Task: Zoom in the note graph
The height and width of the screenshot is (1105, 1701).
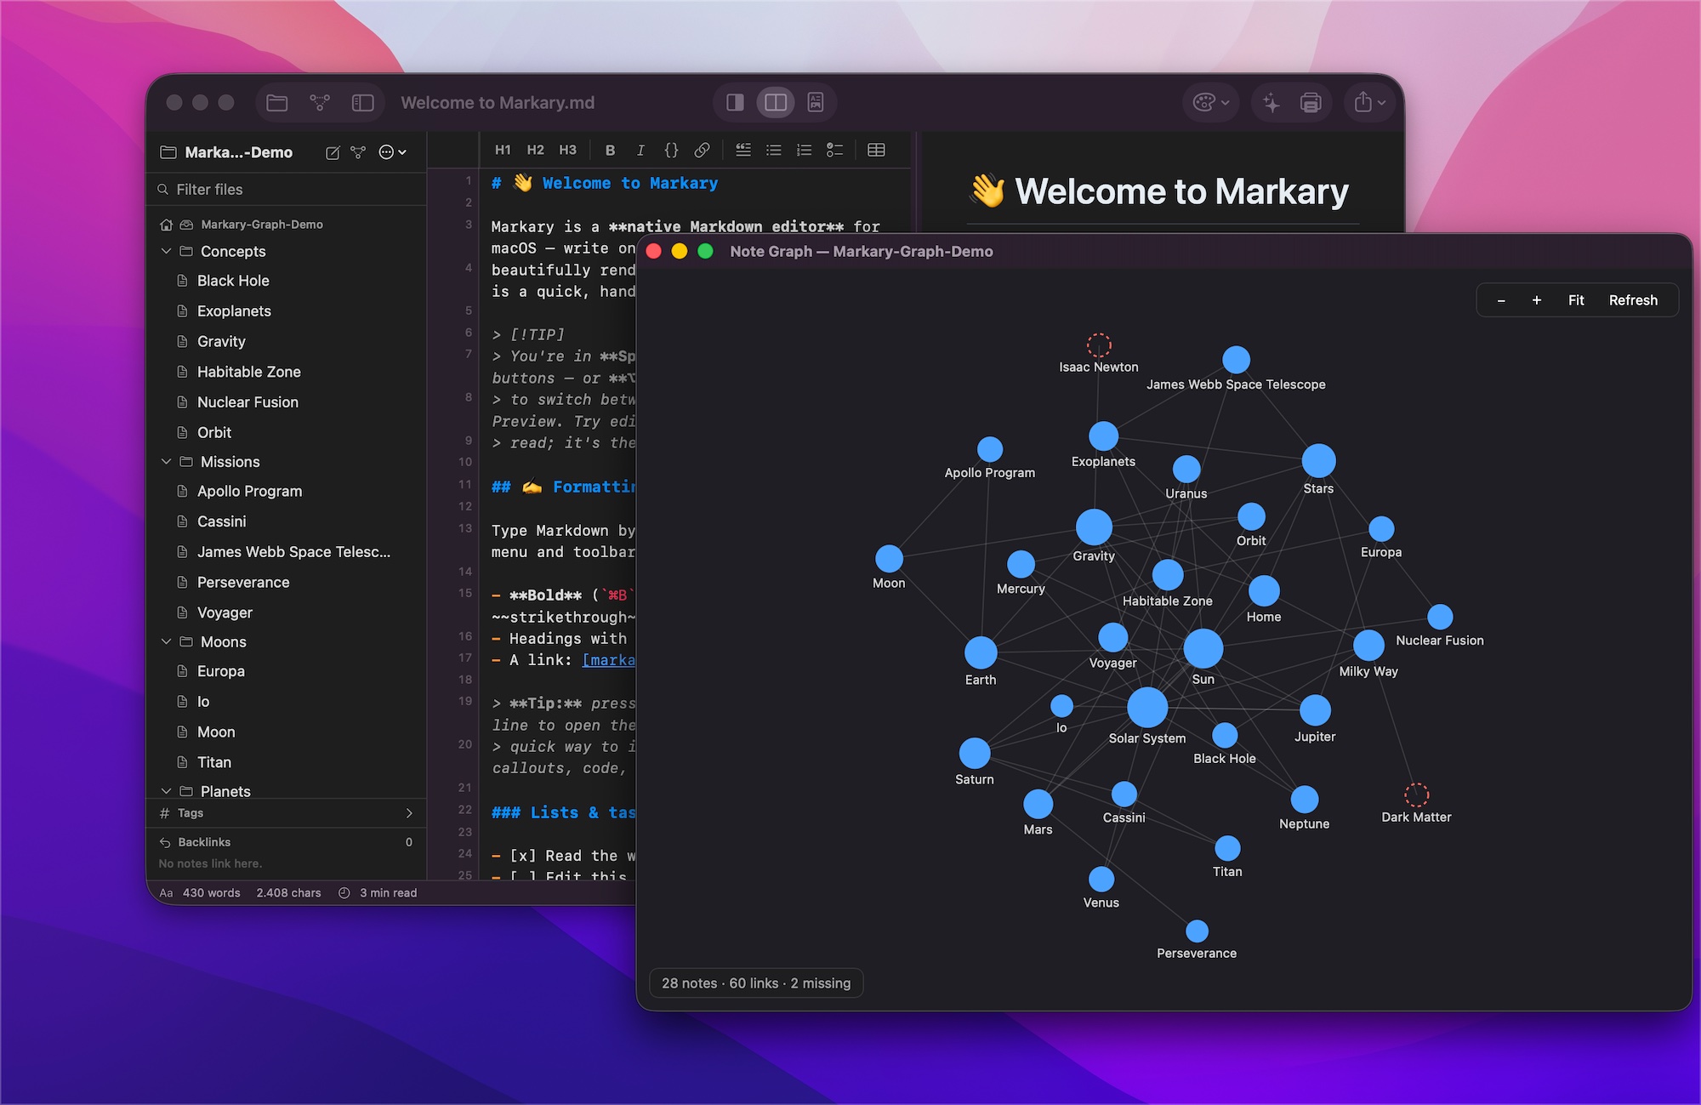Action: coord(1537,300)
